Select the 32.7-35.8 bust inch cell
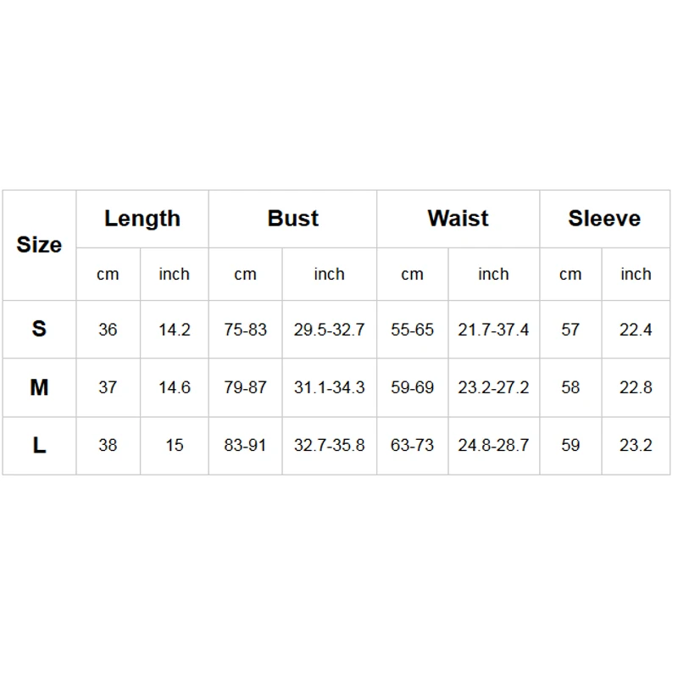Screen dimensions: 678x678 coord(329,445)
